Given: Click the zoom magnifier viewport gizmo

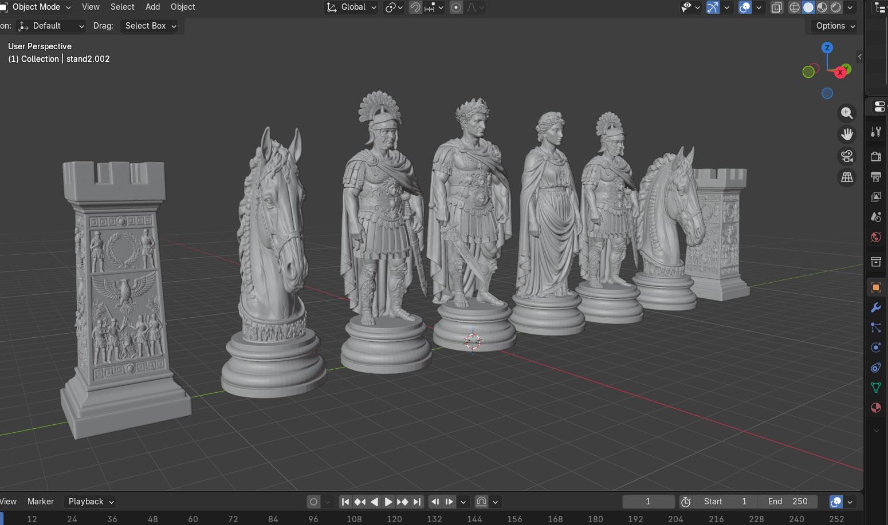Looking at the screenshot, I should (x=847, y=113).
